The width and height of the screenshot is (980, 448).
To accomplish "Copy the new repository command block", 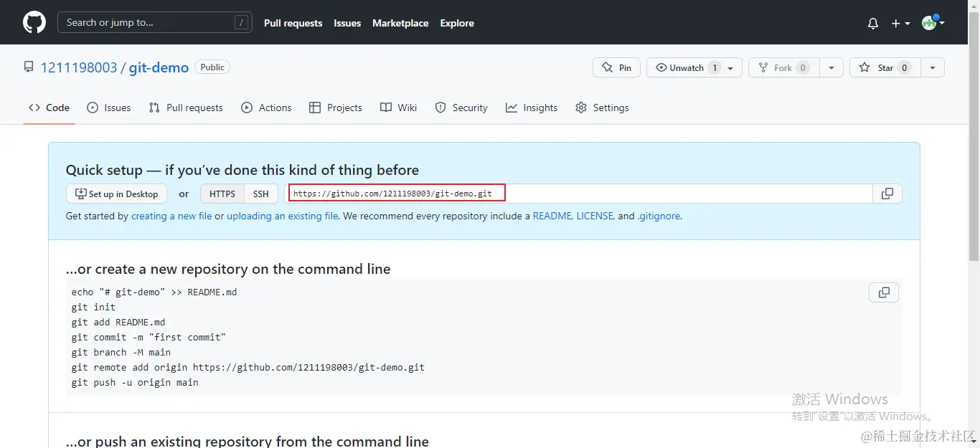I will click(x=884, y=292).
